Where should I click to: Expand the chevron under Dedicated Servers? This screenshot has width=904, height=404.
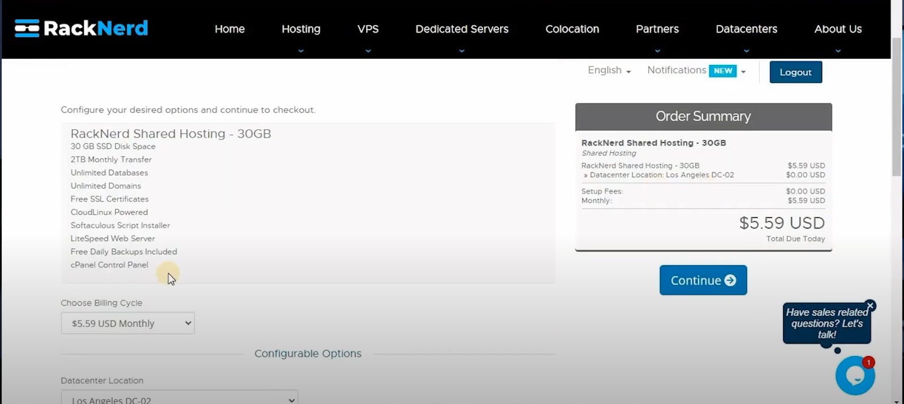click(x=462, y=51)
